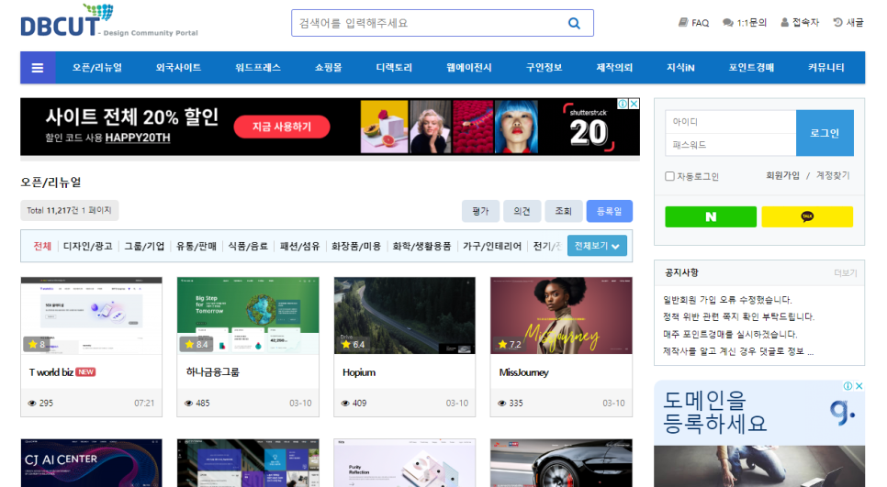
Task: Select the 그룹/기업 category tab
Action: [x=144, y=247]
